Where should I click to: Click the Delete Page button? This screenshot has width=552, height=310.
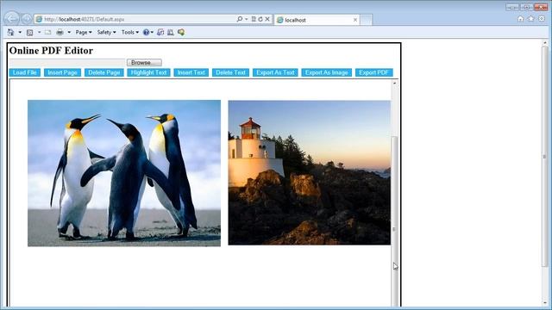click(104, 72)
